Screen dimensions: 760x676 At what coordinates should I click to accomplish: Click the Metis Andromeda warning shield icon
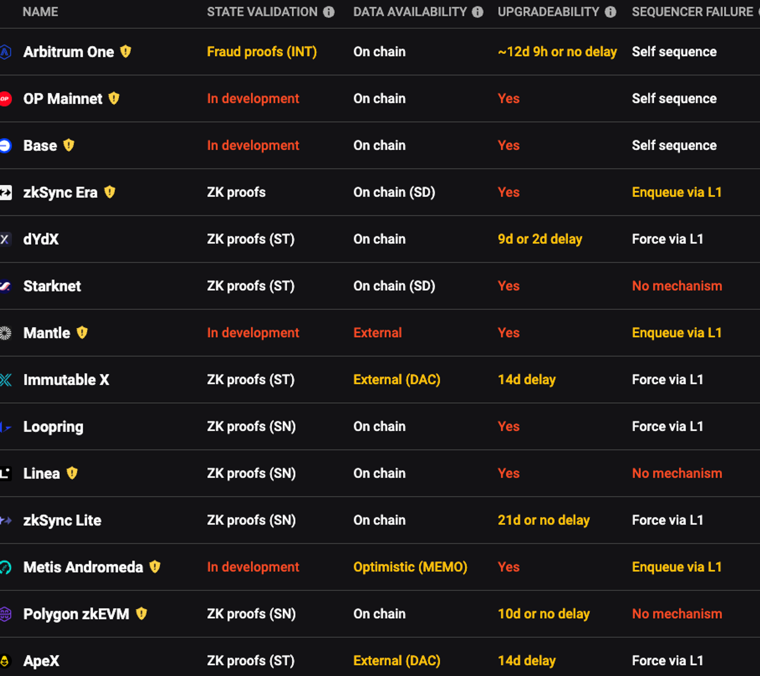(x=155, y=567)
